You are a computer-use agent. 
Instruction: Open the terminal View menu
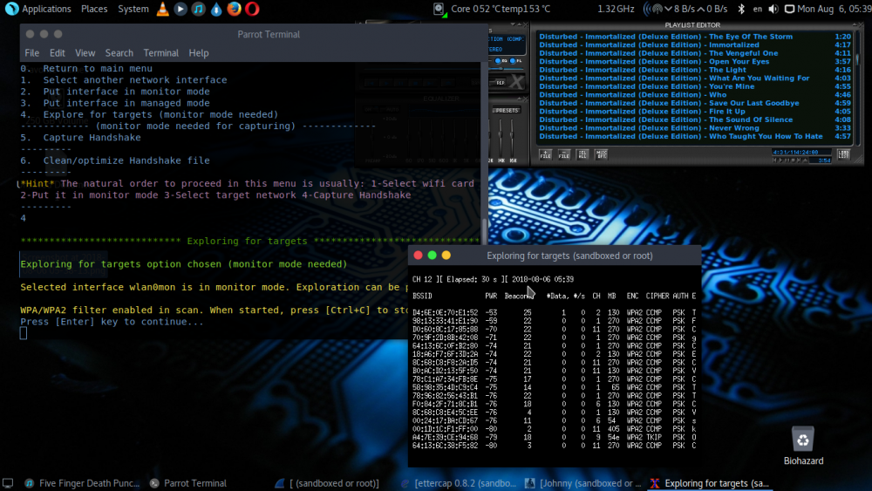click(x=85, y=53)
